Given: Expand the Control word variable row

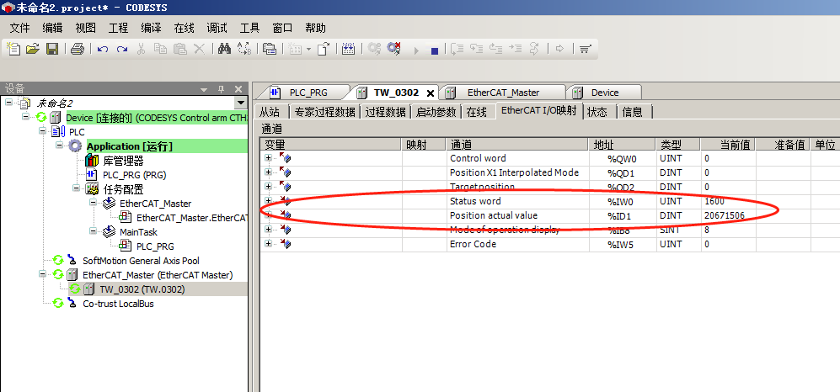Looking at the screenshot, I should pos(268,158).
